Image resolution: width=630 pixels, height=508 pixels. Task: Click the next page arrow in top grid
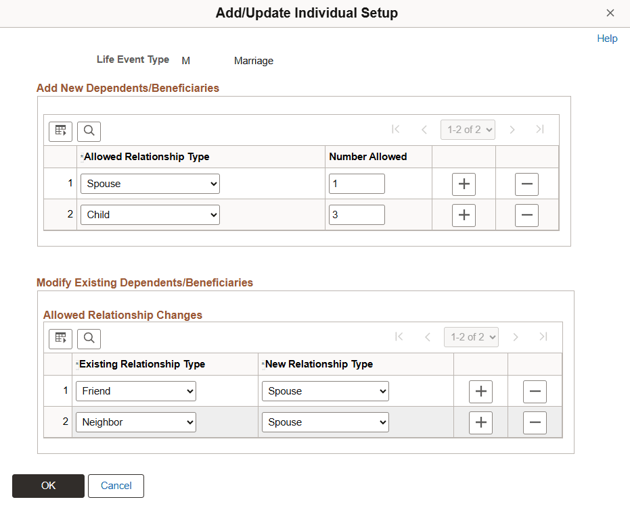click(x=512, y=129)
